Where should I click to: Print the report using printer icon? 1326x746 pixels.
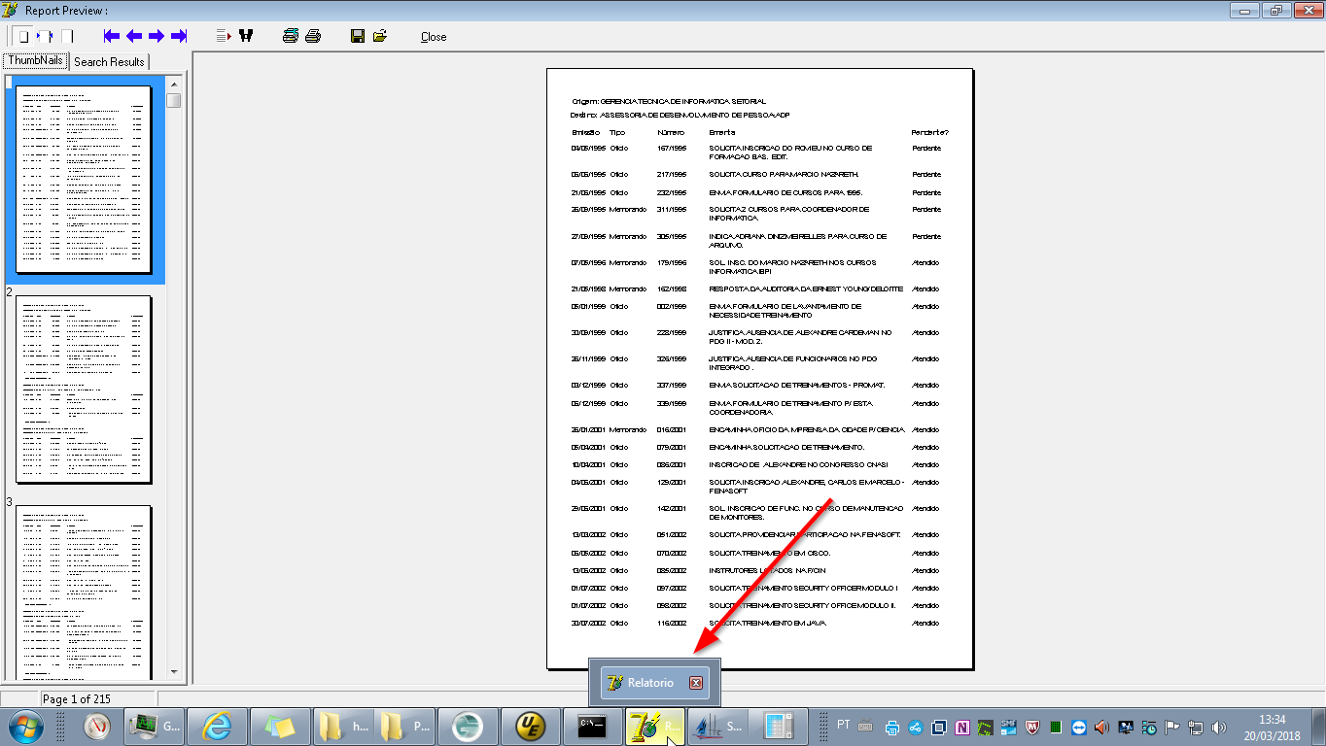[313, 36]
